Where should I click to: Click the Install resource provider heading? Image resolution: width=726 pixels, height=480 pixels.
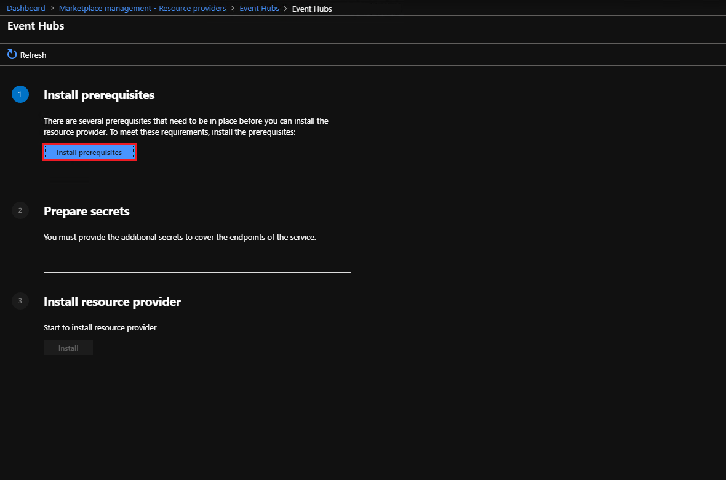pyautogui.click(x=112, y=302)
